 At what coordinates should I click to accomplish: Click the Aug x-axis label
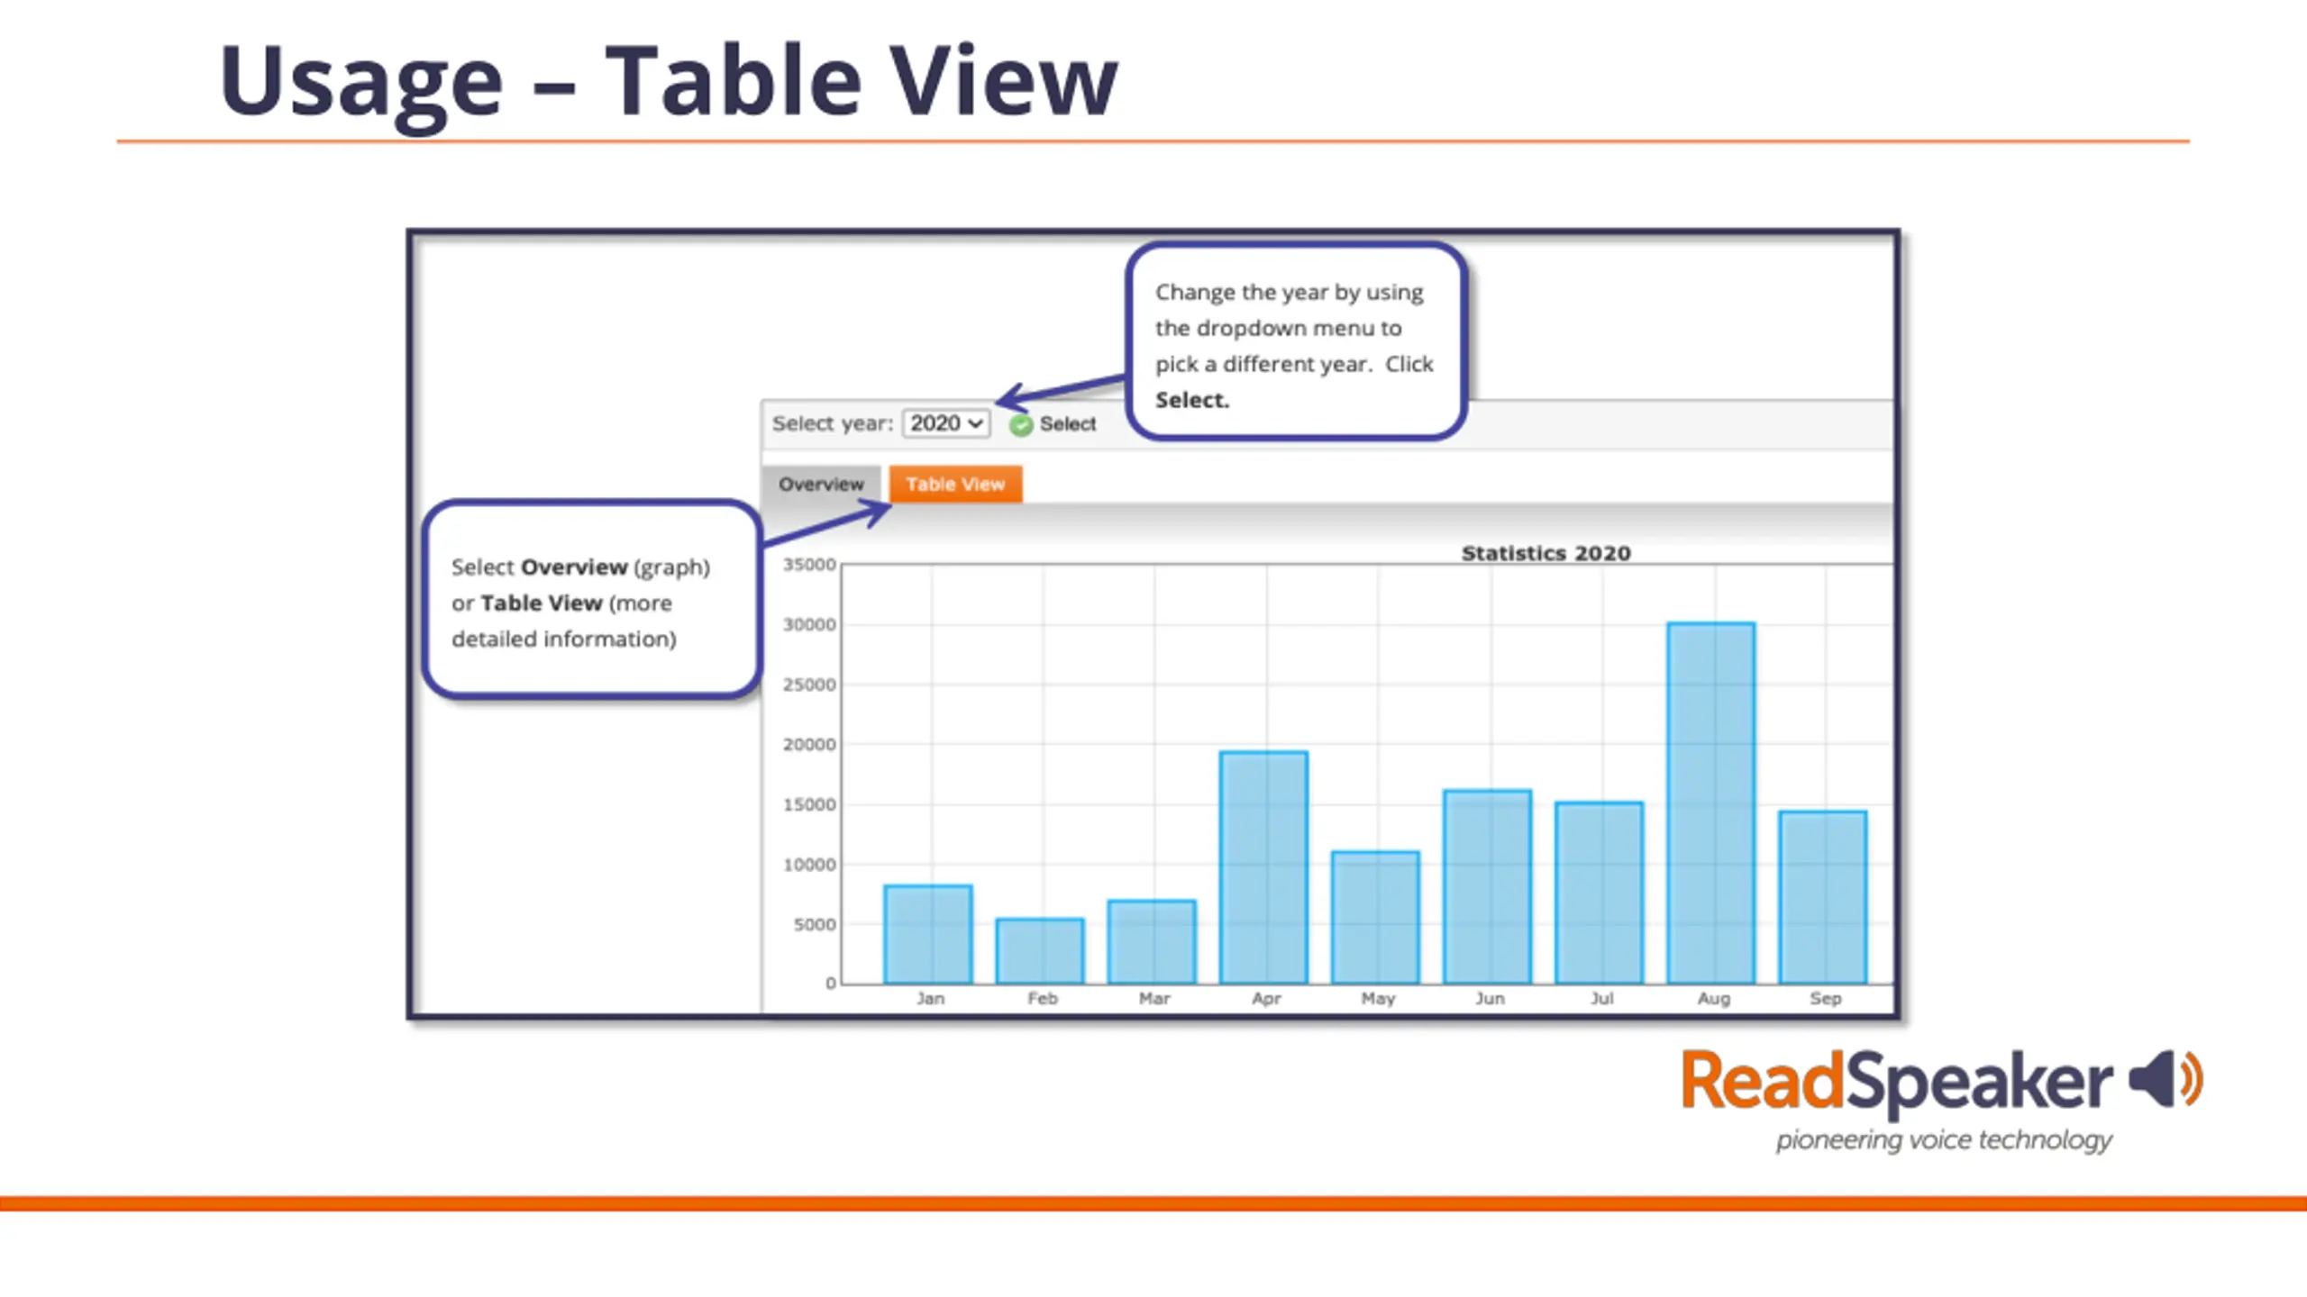click(1713, 998)
